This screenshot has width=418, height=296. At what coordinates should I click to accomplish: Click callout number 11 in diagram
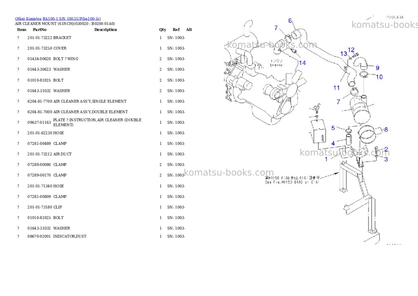click(x=336, y=88)
